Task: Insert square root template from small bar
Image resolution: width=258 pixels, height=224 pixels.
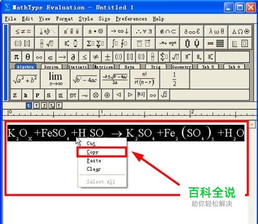Action: click(x=175, y=57)
